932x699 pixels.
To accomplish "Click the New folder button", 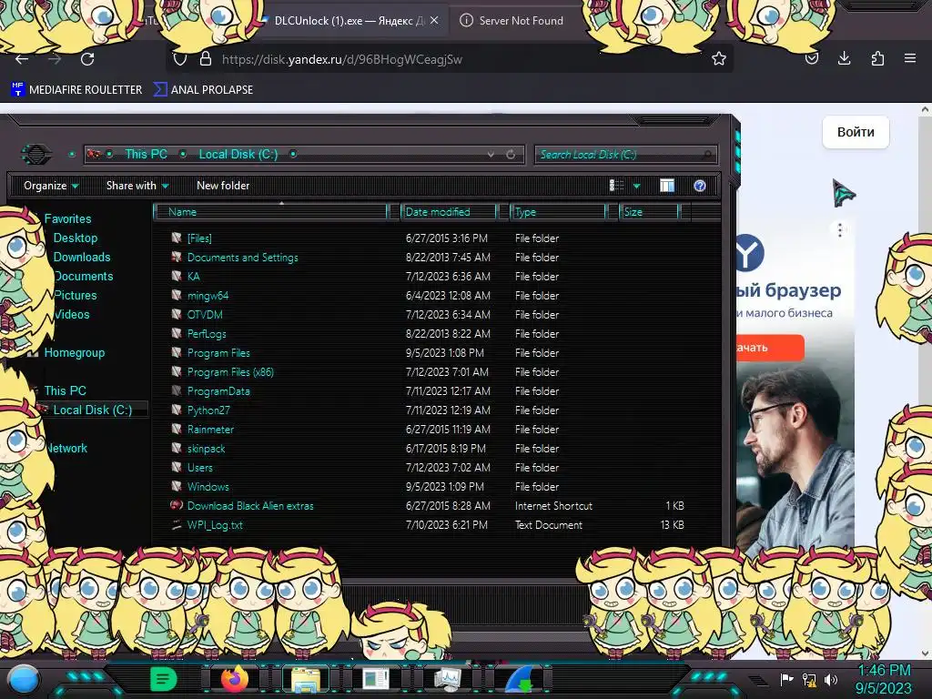I will (x=223, y=186).
